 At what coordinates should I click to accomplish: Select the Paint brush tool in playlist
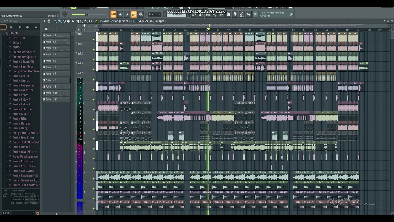[60, 21]
